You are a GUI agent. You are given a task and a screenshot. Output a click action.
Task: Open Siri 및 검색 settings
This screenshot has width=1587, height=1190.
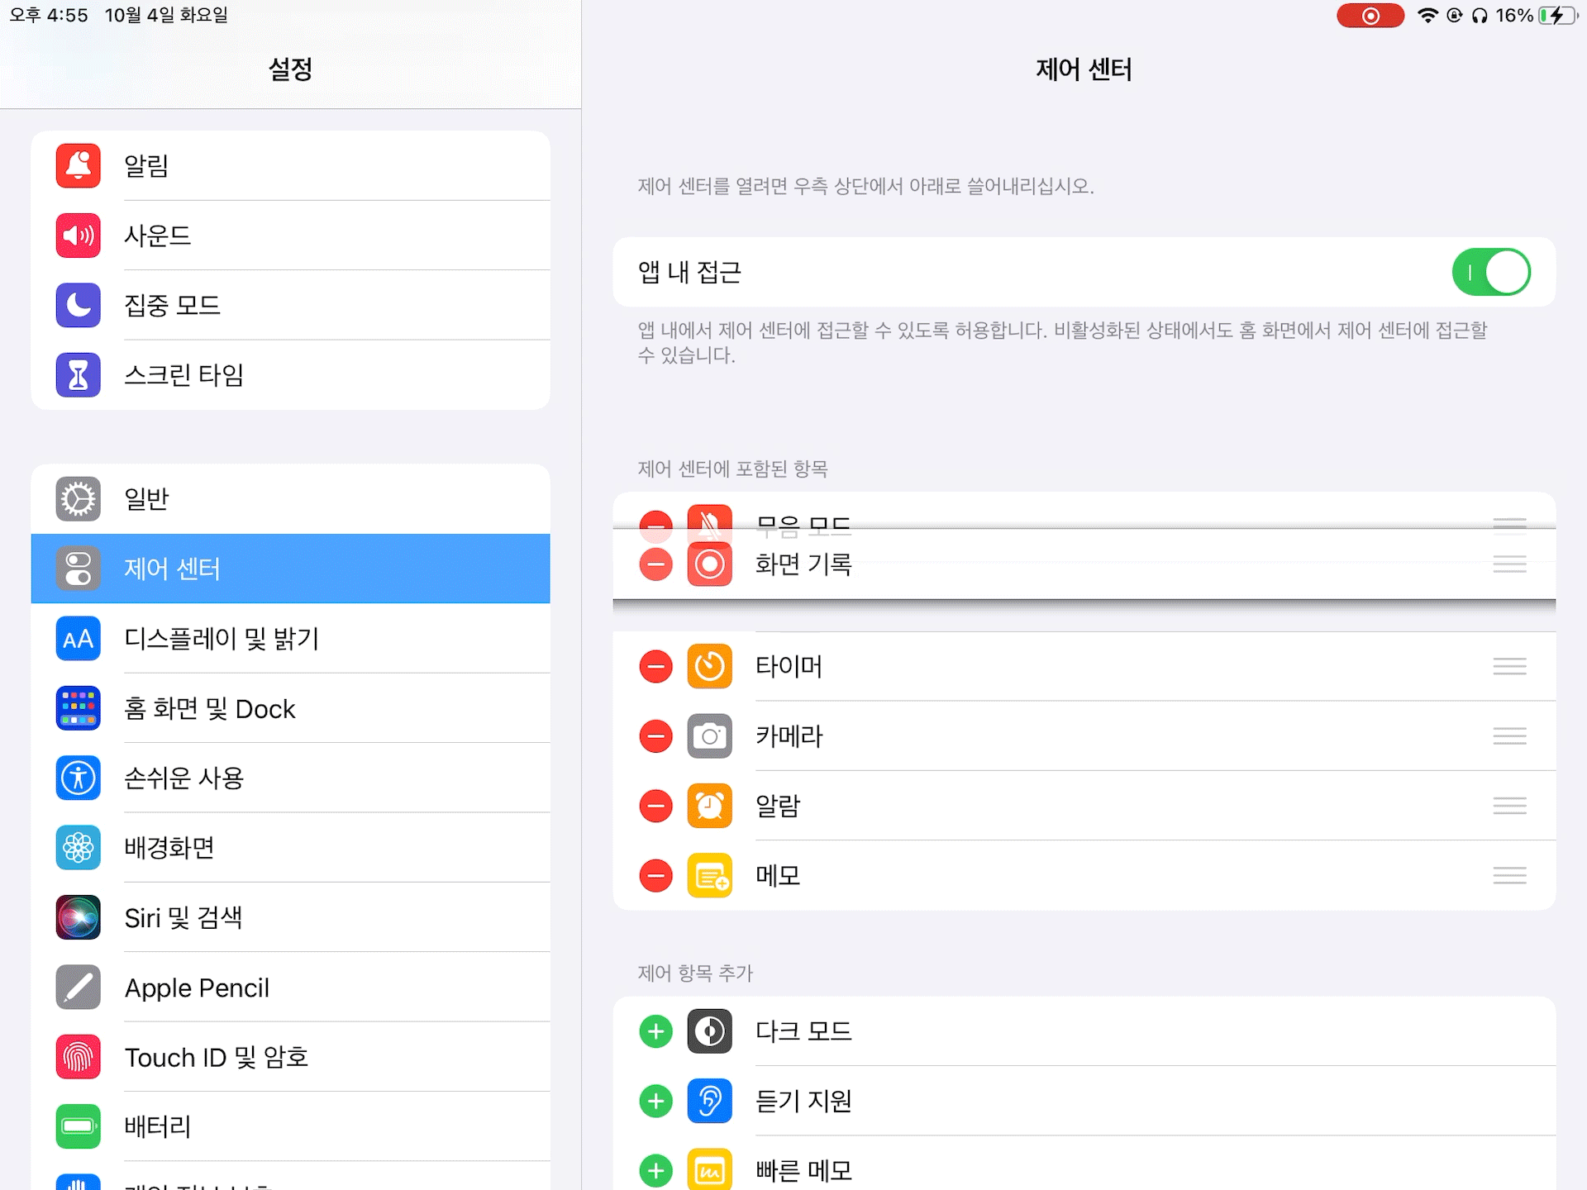pyautogui.click(x=290, y=917)
